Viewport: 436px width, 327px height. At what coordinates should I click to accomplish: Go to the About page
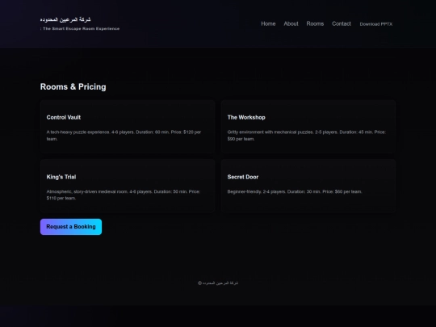(x=291, y=24)
